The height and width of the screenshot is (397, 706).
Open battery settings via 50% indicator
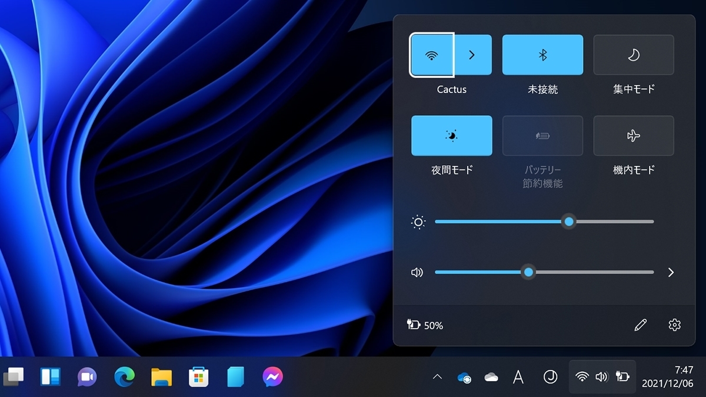[x=425, y=325]
